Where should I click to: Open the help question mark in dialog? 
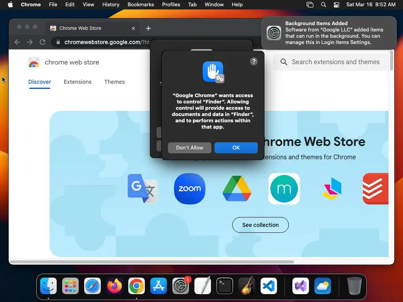click(x=254, y=61)
